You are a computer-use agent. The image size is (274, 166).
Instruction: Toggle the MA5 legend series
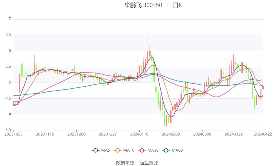tap(101, 150)
